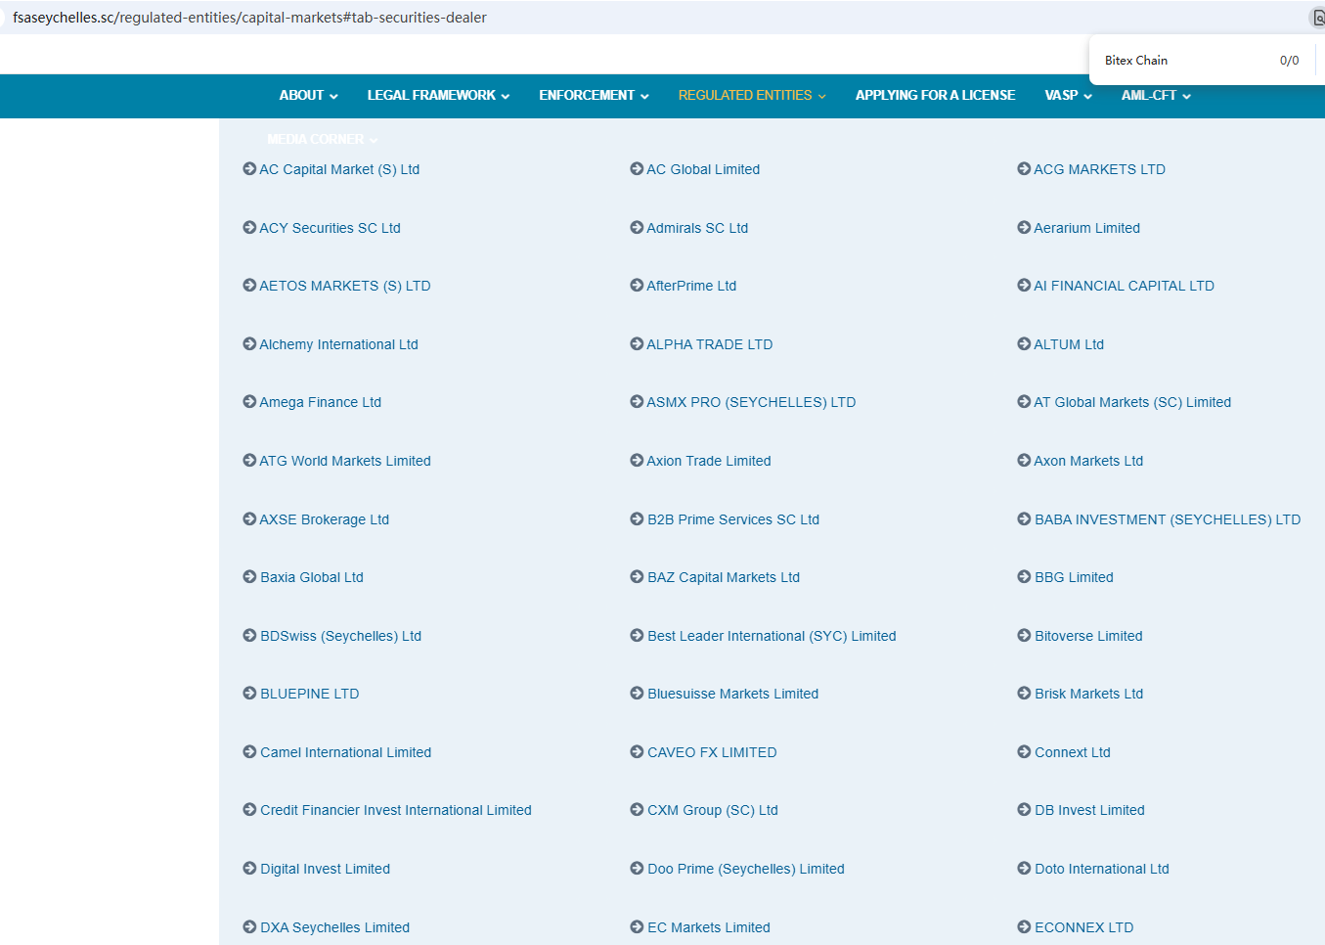The width and height of the screenshot is (1325, 945).
Task: Open the EC Markets Limited entry
Action: click(708, 927)
